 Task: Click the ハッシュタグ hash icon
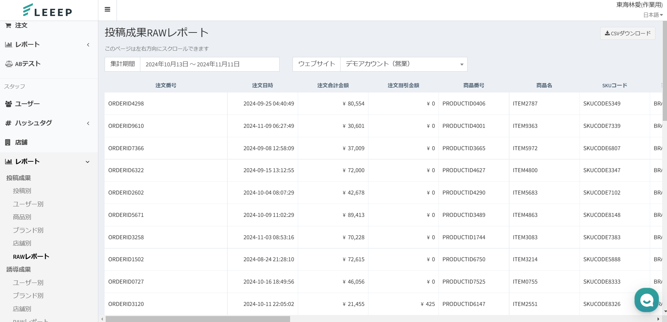pos(8,123)
